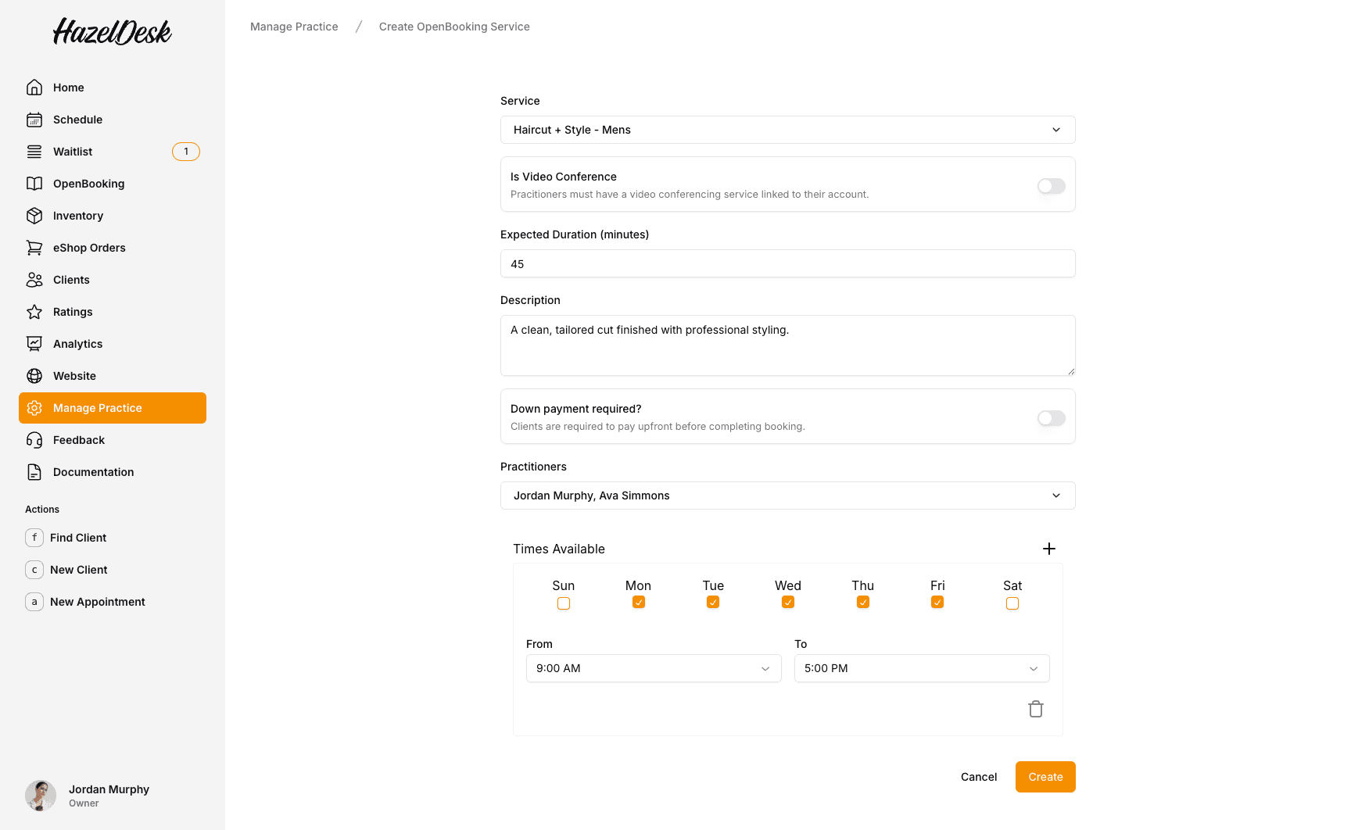
Task: Click the Create button
Action: [1045, 777]
